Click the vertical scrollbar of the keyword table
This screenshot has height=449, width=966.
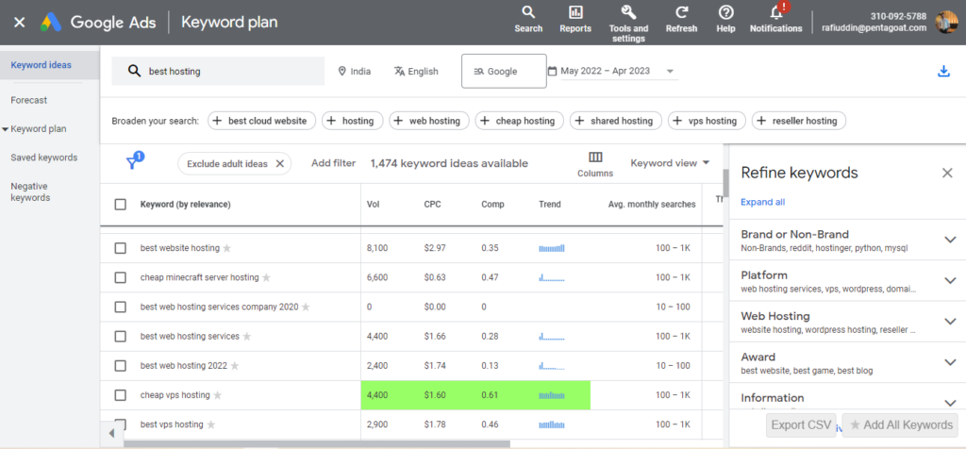725,182
